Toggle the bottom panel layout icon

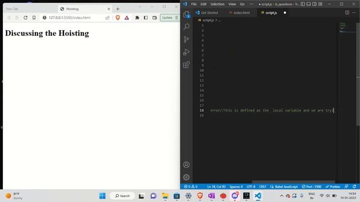pos(309,4)
